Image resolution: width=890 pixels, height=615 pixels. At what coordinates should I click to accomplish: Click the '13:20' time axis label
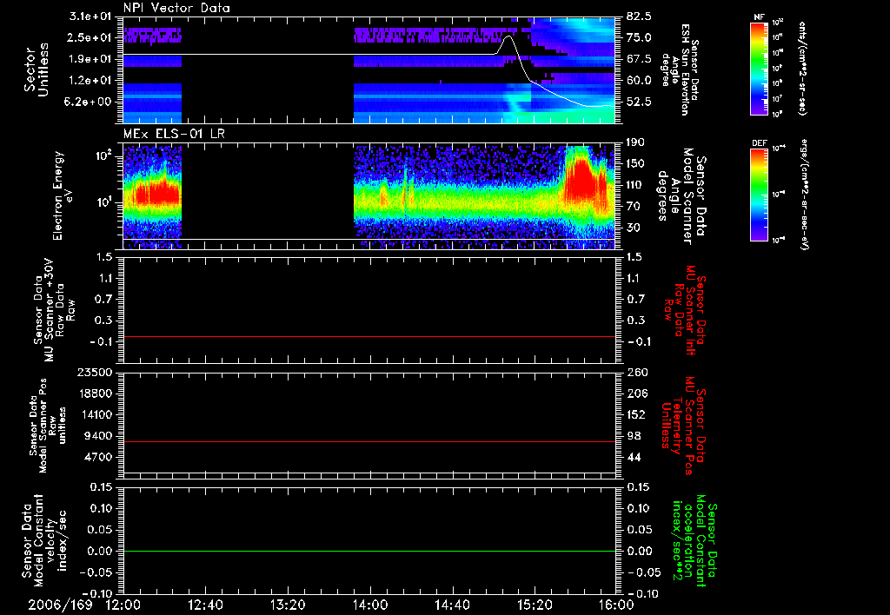[x=288, y=605]
